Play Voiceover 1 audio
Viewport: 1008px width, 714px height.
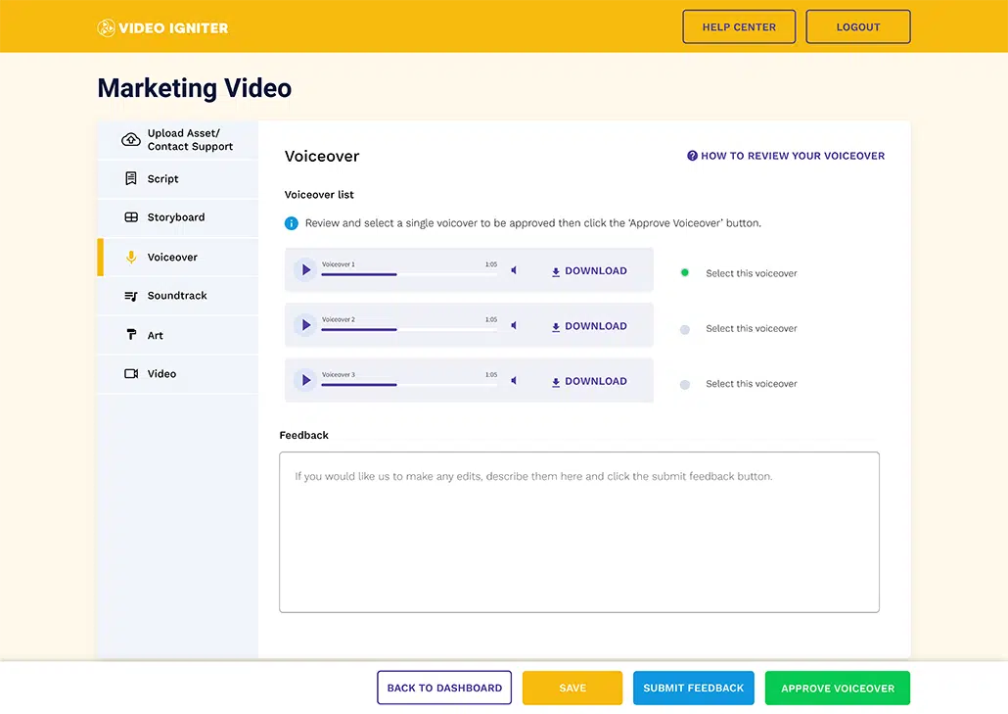[306, 270]
